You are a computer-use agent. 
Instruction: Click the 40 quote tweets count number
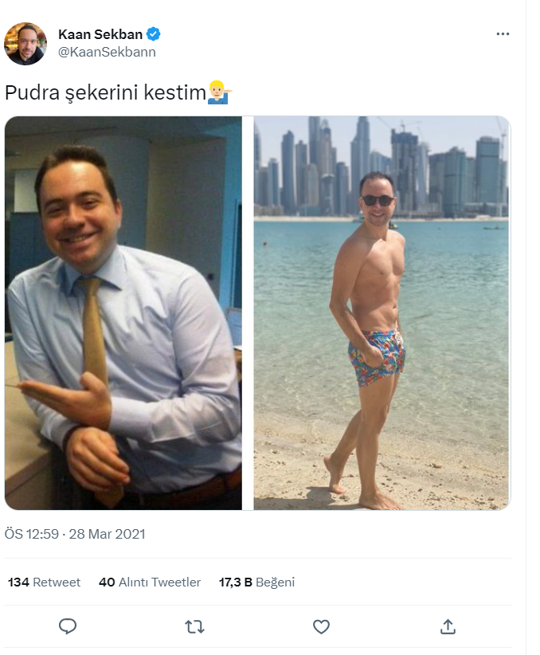click(x=107, y=582)
